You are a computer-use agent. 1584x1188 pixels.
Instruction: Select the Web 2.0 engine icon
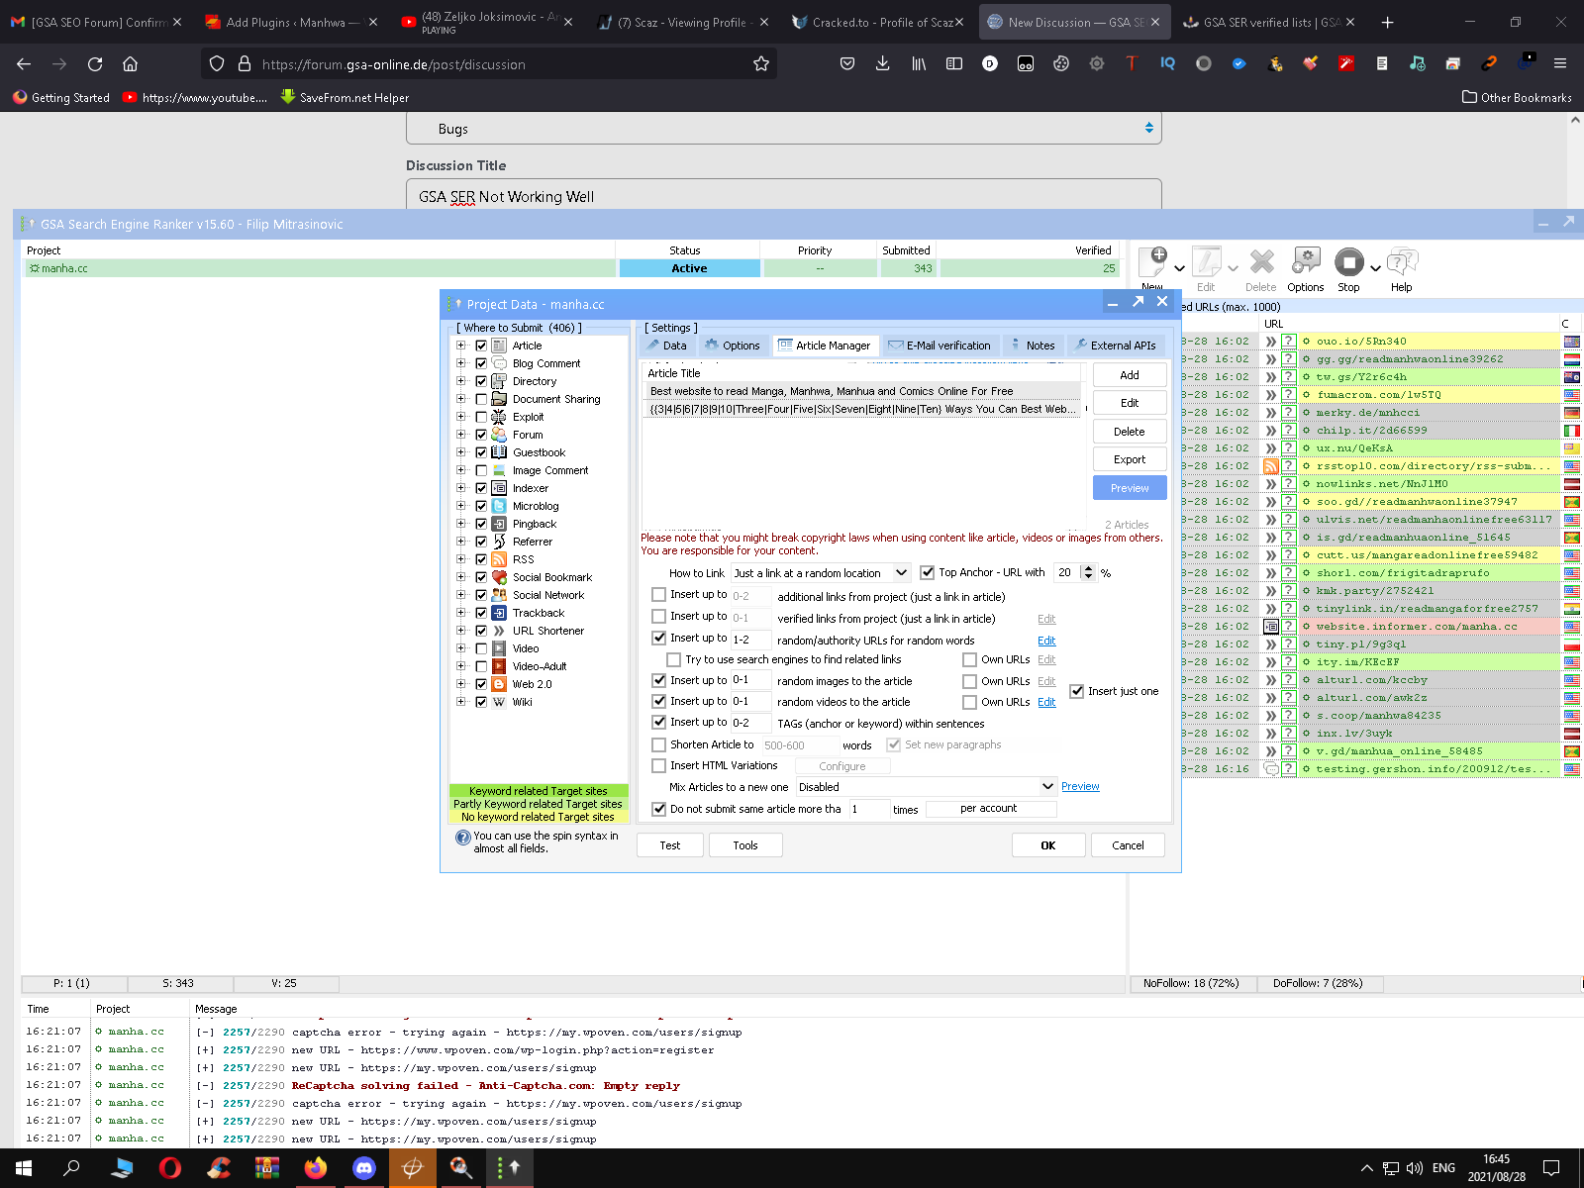[499, 684]
